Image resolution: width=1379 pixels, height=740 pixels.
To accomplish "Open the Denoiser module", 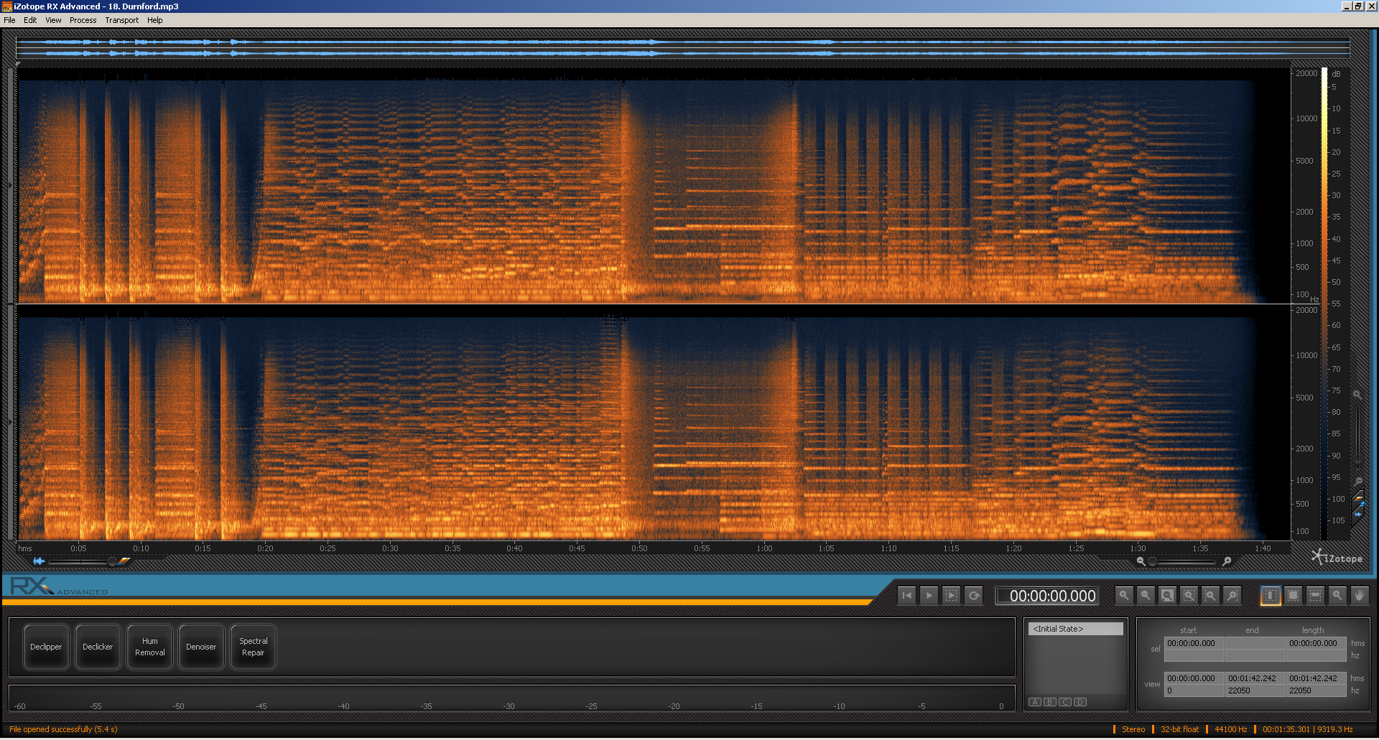I will 201,647.
